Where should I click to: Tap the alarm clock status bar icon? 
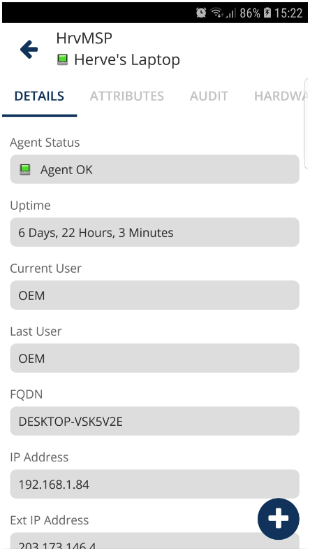(x=201, y=13)
